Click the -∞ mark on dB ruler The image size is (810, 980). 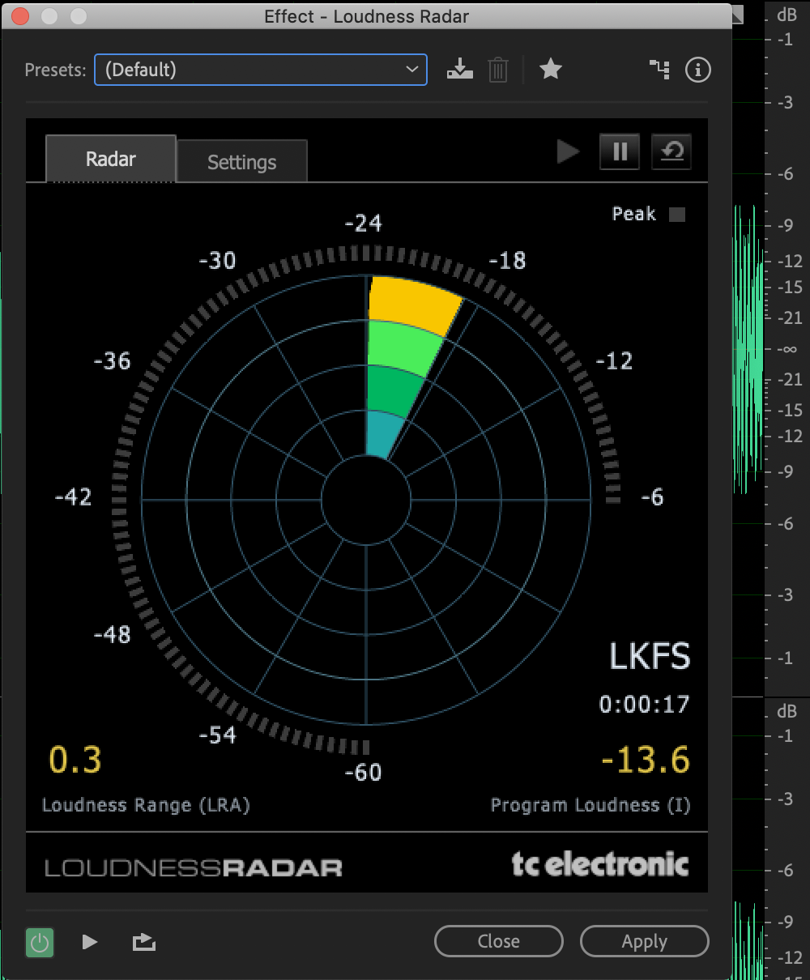pos(787,349)
